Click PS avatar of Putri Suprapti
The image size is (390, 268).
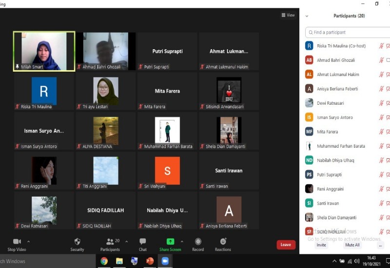point(309,174)
